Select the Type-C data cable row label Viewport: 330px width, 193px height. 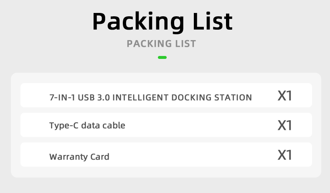click(87, 125)
